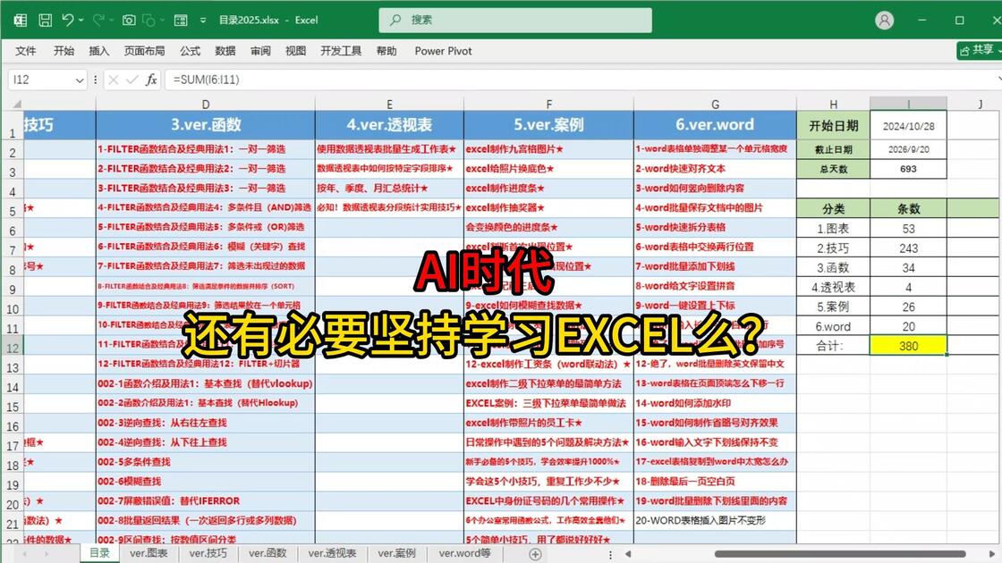The image size is (1002, 563).
Task: Click cell 使用数据透视表批量生成工作表
Action: point(389,149)
